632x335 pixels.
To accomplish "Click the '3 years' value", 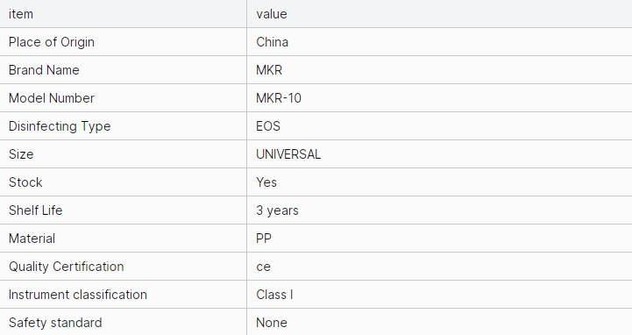I will pyautogui.click(x=277, y=210).
